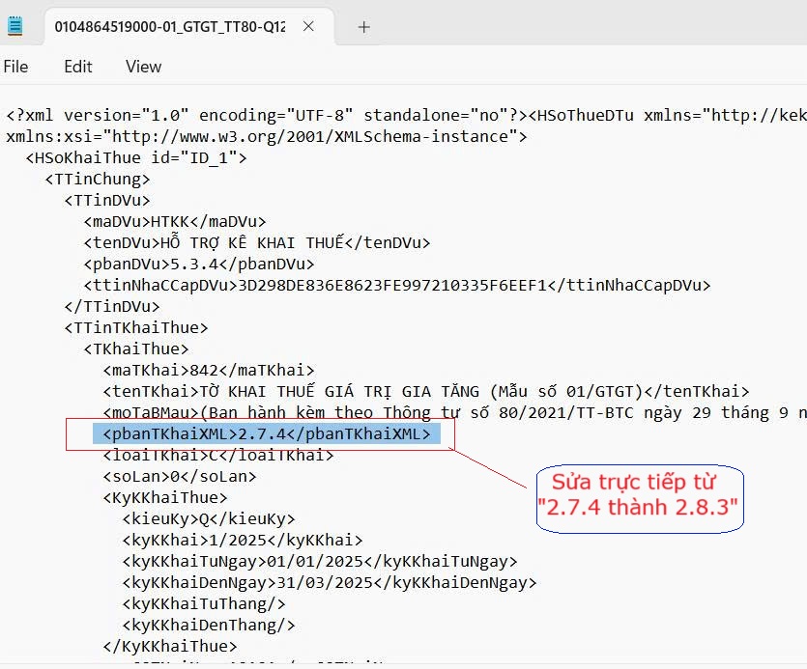Image resolution: width=807 pixels, height=669 pixels.
Task: Click the annotation bubble about 2.8.3
Action: (x=640, y=499)
